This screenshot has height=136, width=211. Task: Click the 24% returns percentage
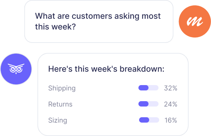(x=171, y=104)
